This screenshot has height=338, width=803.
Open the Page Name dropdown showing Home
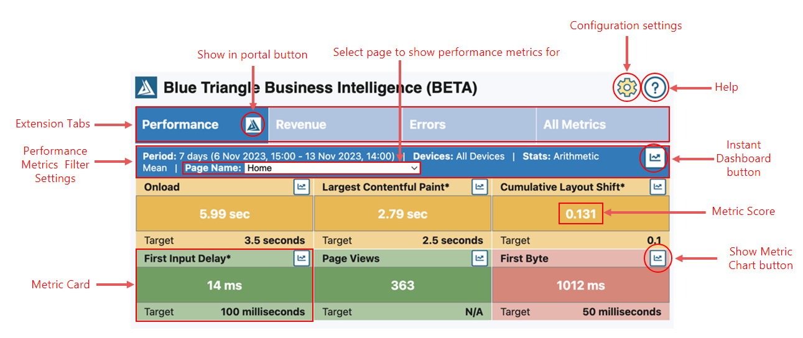(x=332, y=168)
